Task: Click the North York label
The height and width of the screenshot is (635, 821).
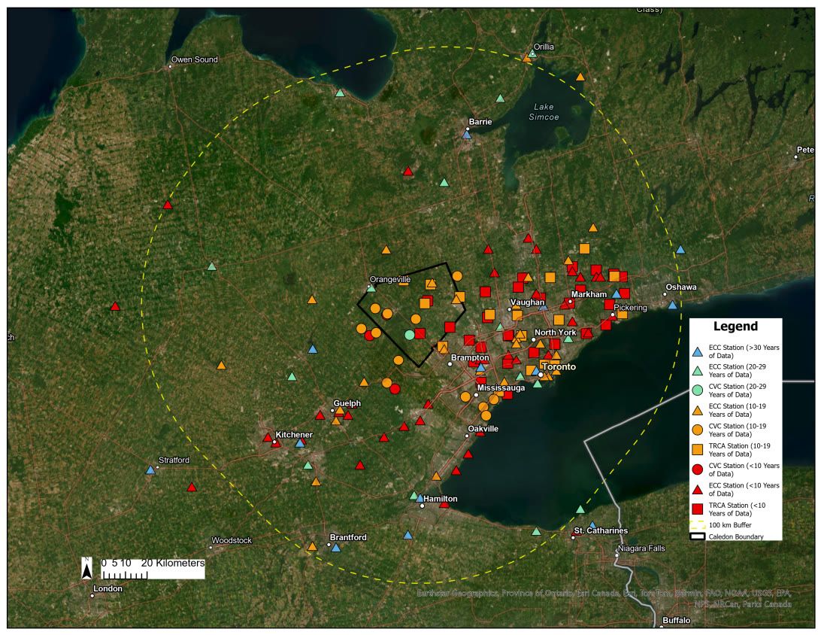Action: pos(555,333)
